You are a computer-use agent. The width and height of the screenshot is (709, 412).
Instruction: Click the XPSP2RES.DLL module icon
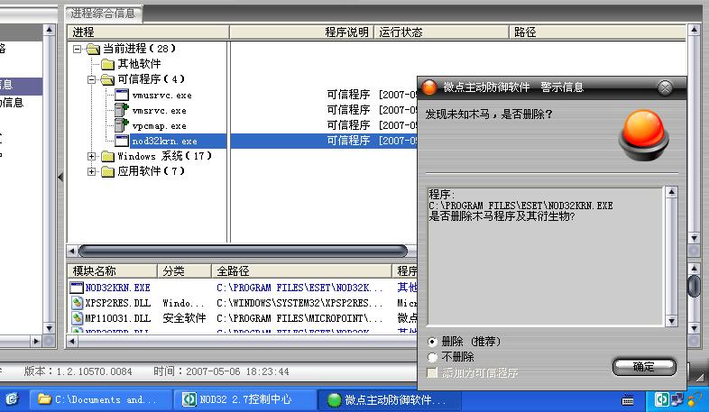(x=77, y=303)
